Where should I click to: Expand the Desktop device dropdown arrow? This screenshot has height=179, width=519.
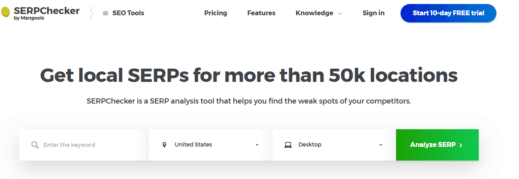[381, 145]
